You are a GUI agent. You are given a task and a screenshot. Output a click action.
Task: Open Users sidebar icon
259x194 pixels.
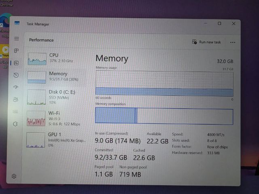16,99
